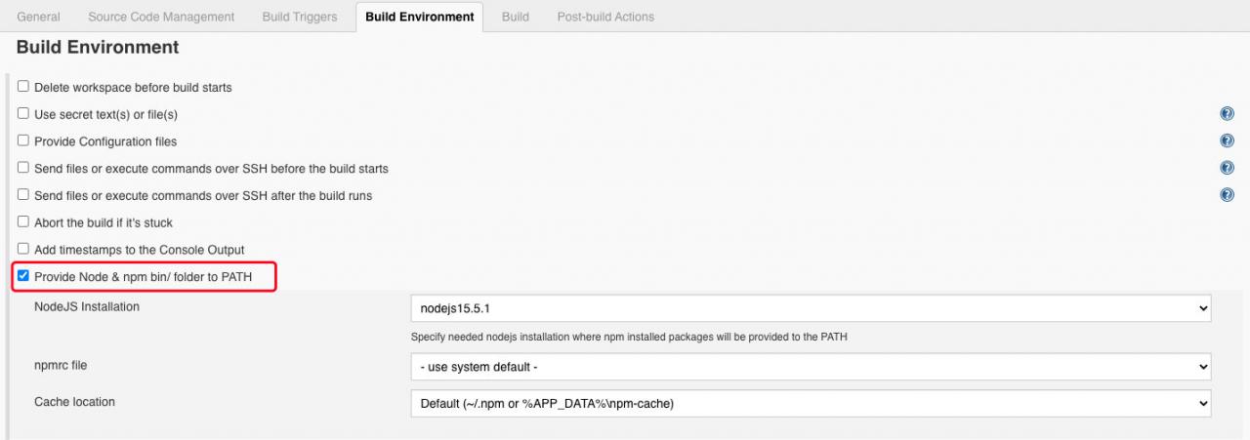Expand the npmrc file dropdown

pos(811,367)
